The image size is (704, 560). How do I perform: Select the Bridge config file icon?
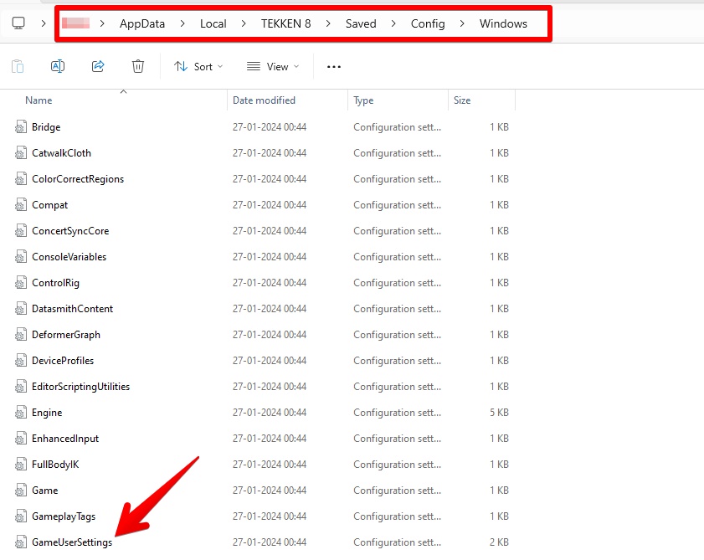[x=21, y=127]
